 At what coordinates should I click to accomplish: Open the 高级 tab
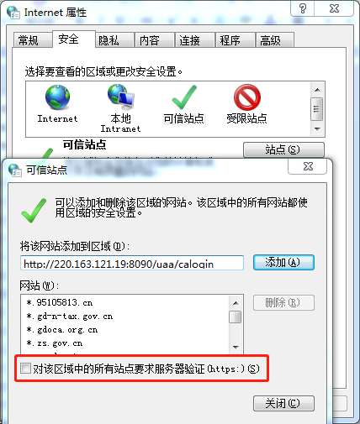tap(270, 40)
